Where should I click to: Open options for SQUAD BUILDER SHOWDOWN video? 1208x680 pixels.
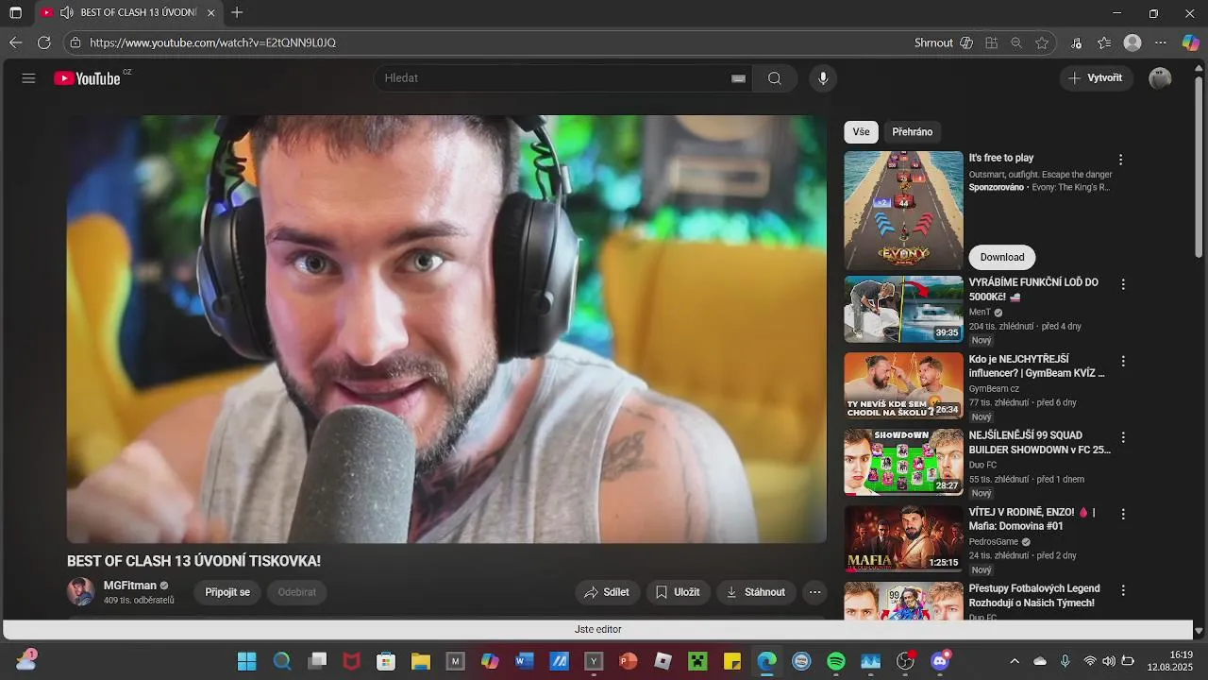[1123, 437]
